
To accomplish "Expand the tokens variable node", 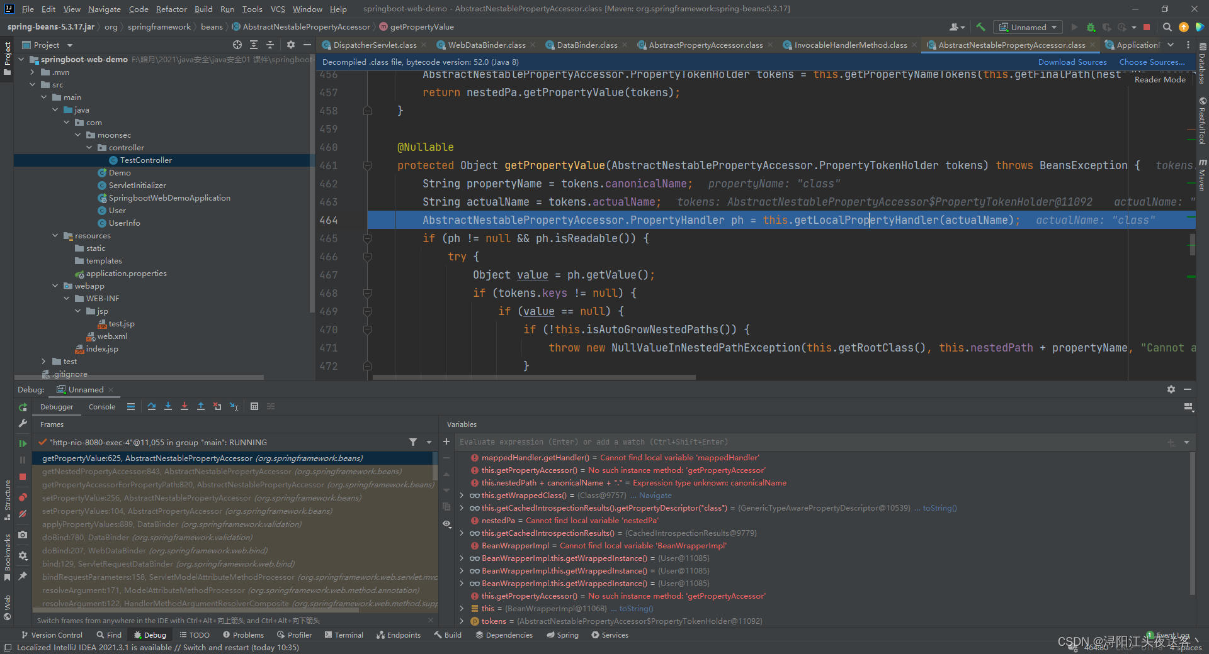I will 462,621.
